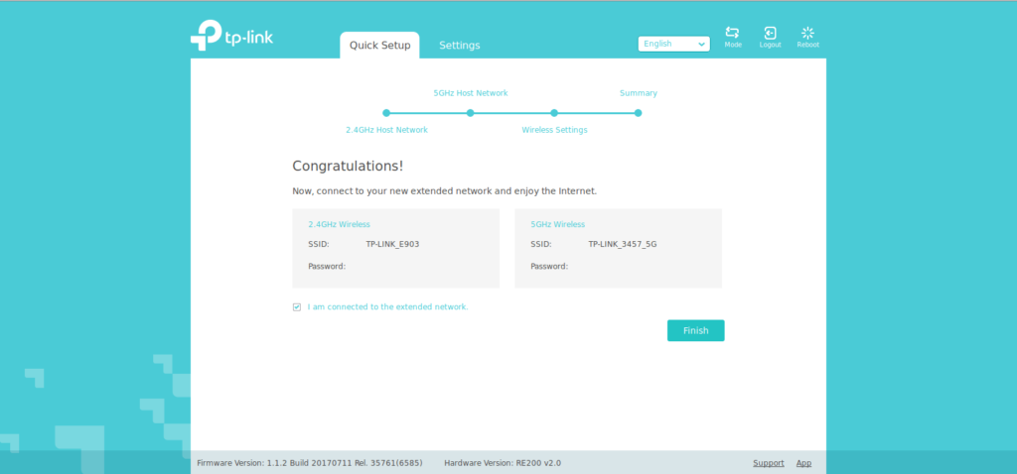Viewport: 1017px width, 474px height.
Task: Click the Reboot icon
Action: [x=807, y=35]
